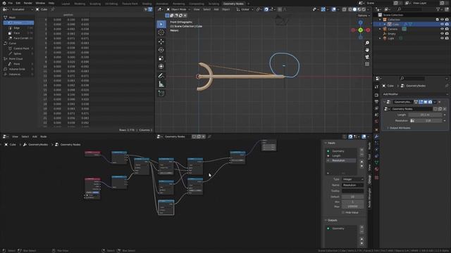Enable the snapping magnet toggle in viewport header

pos(266,9)
